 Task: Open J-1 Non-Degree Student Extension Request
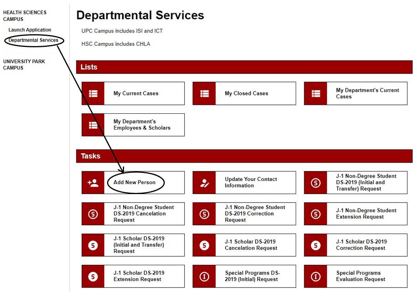tap(356, 214)
